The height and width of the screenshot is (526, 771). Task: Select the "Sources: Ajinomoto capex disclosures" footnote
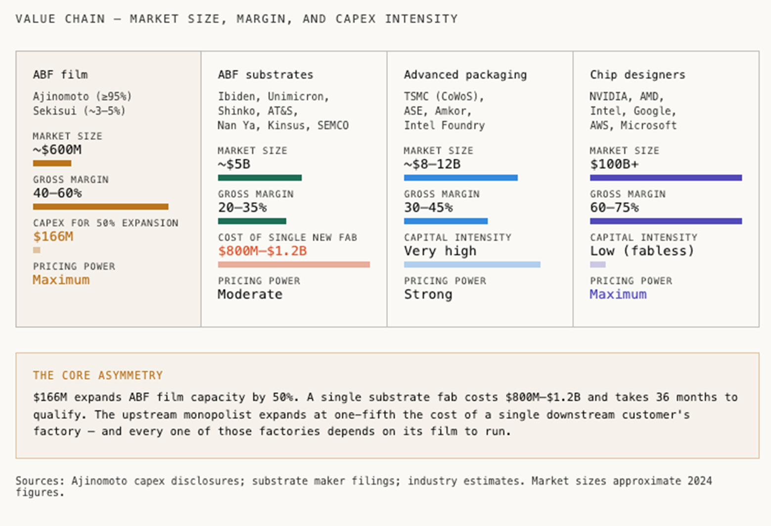pos(363,486)
